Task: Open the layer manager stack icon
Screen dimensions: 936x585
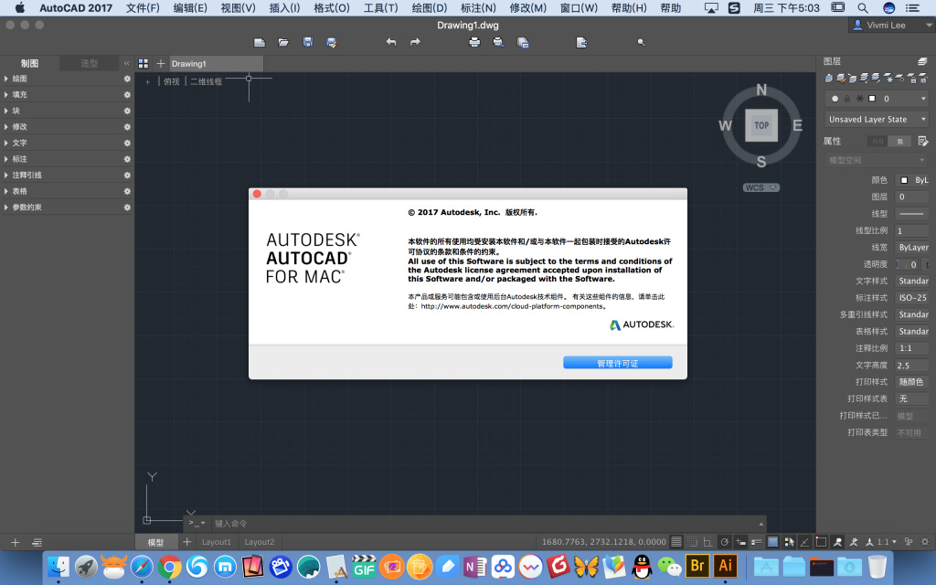Action: point(922,61)
